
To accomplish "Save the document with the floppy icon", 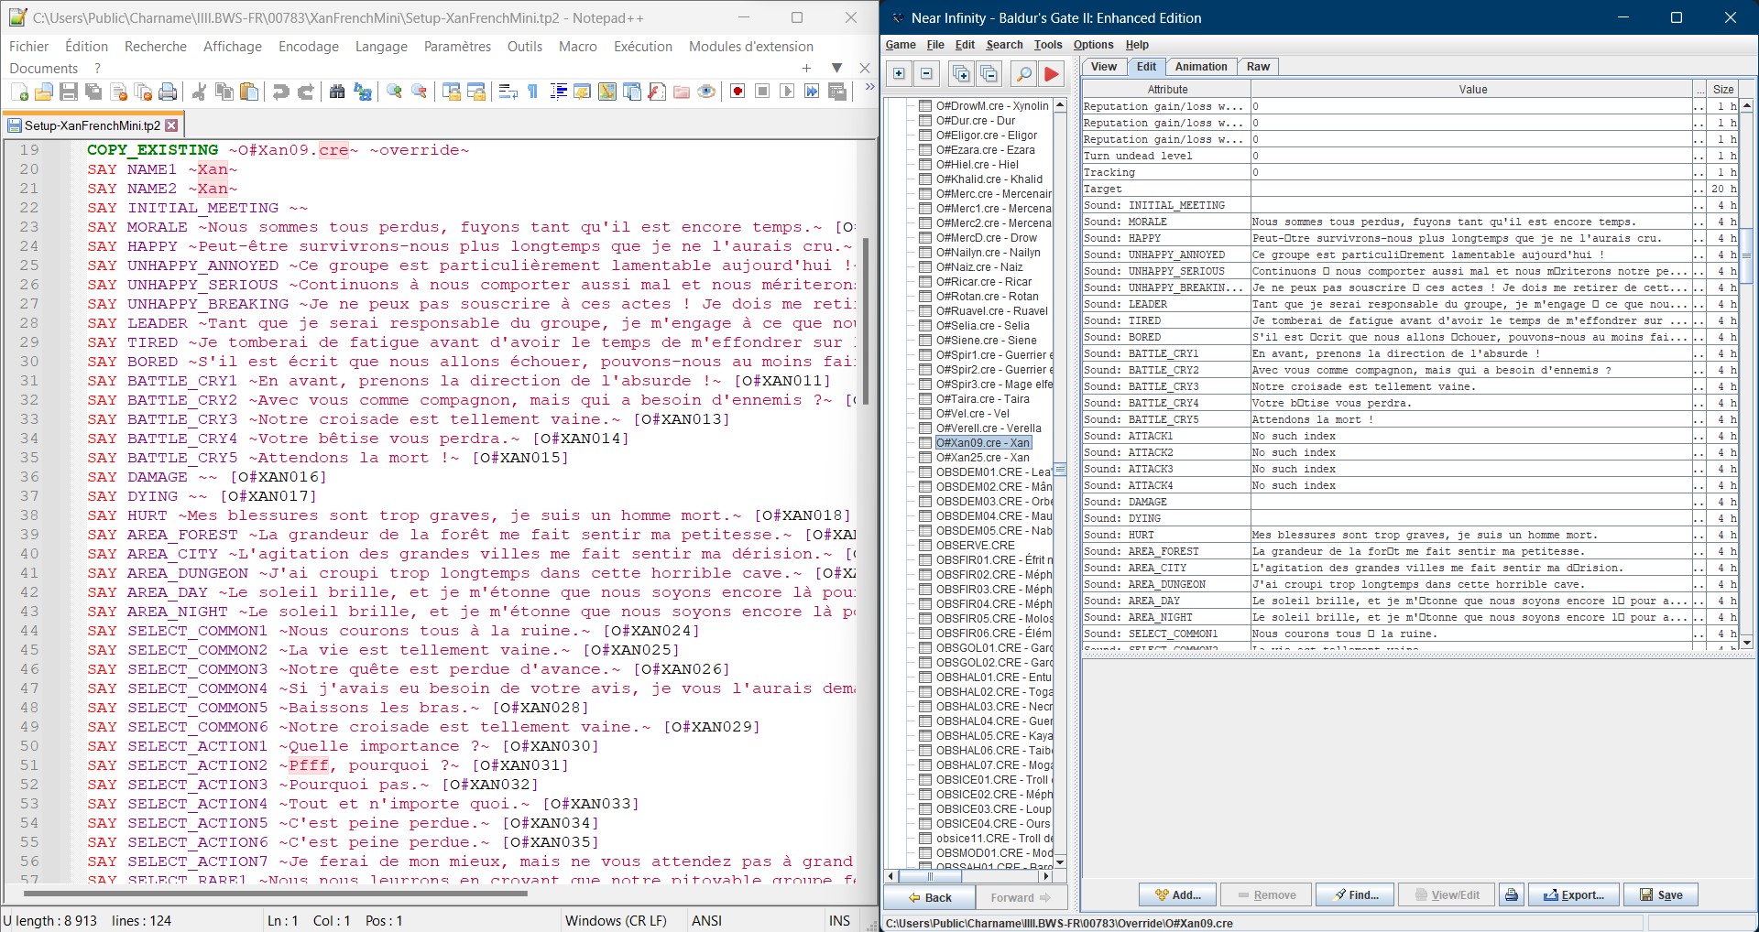I will point(69,92).
